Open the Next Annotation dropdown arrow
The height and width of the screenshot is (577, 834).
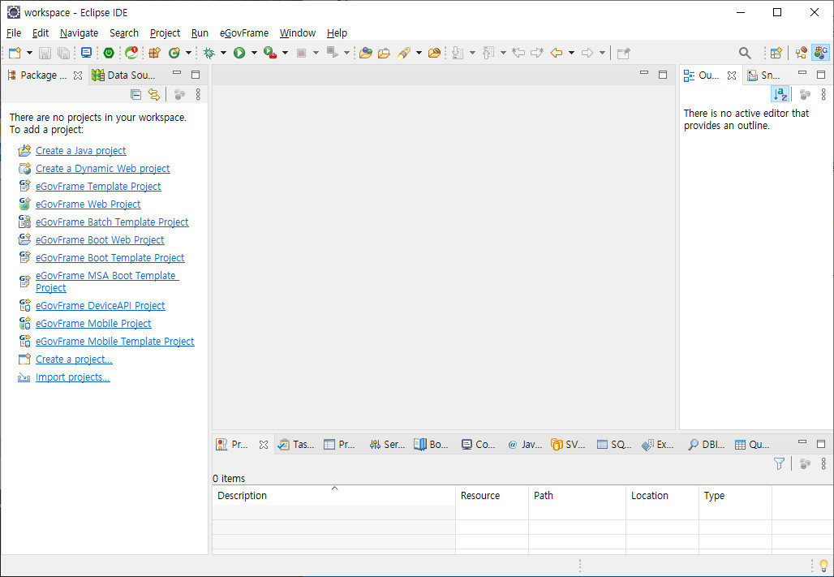472,53
